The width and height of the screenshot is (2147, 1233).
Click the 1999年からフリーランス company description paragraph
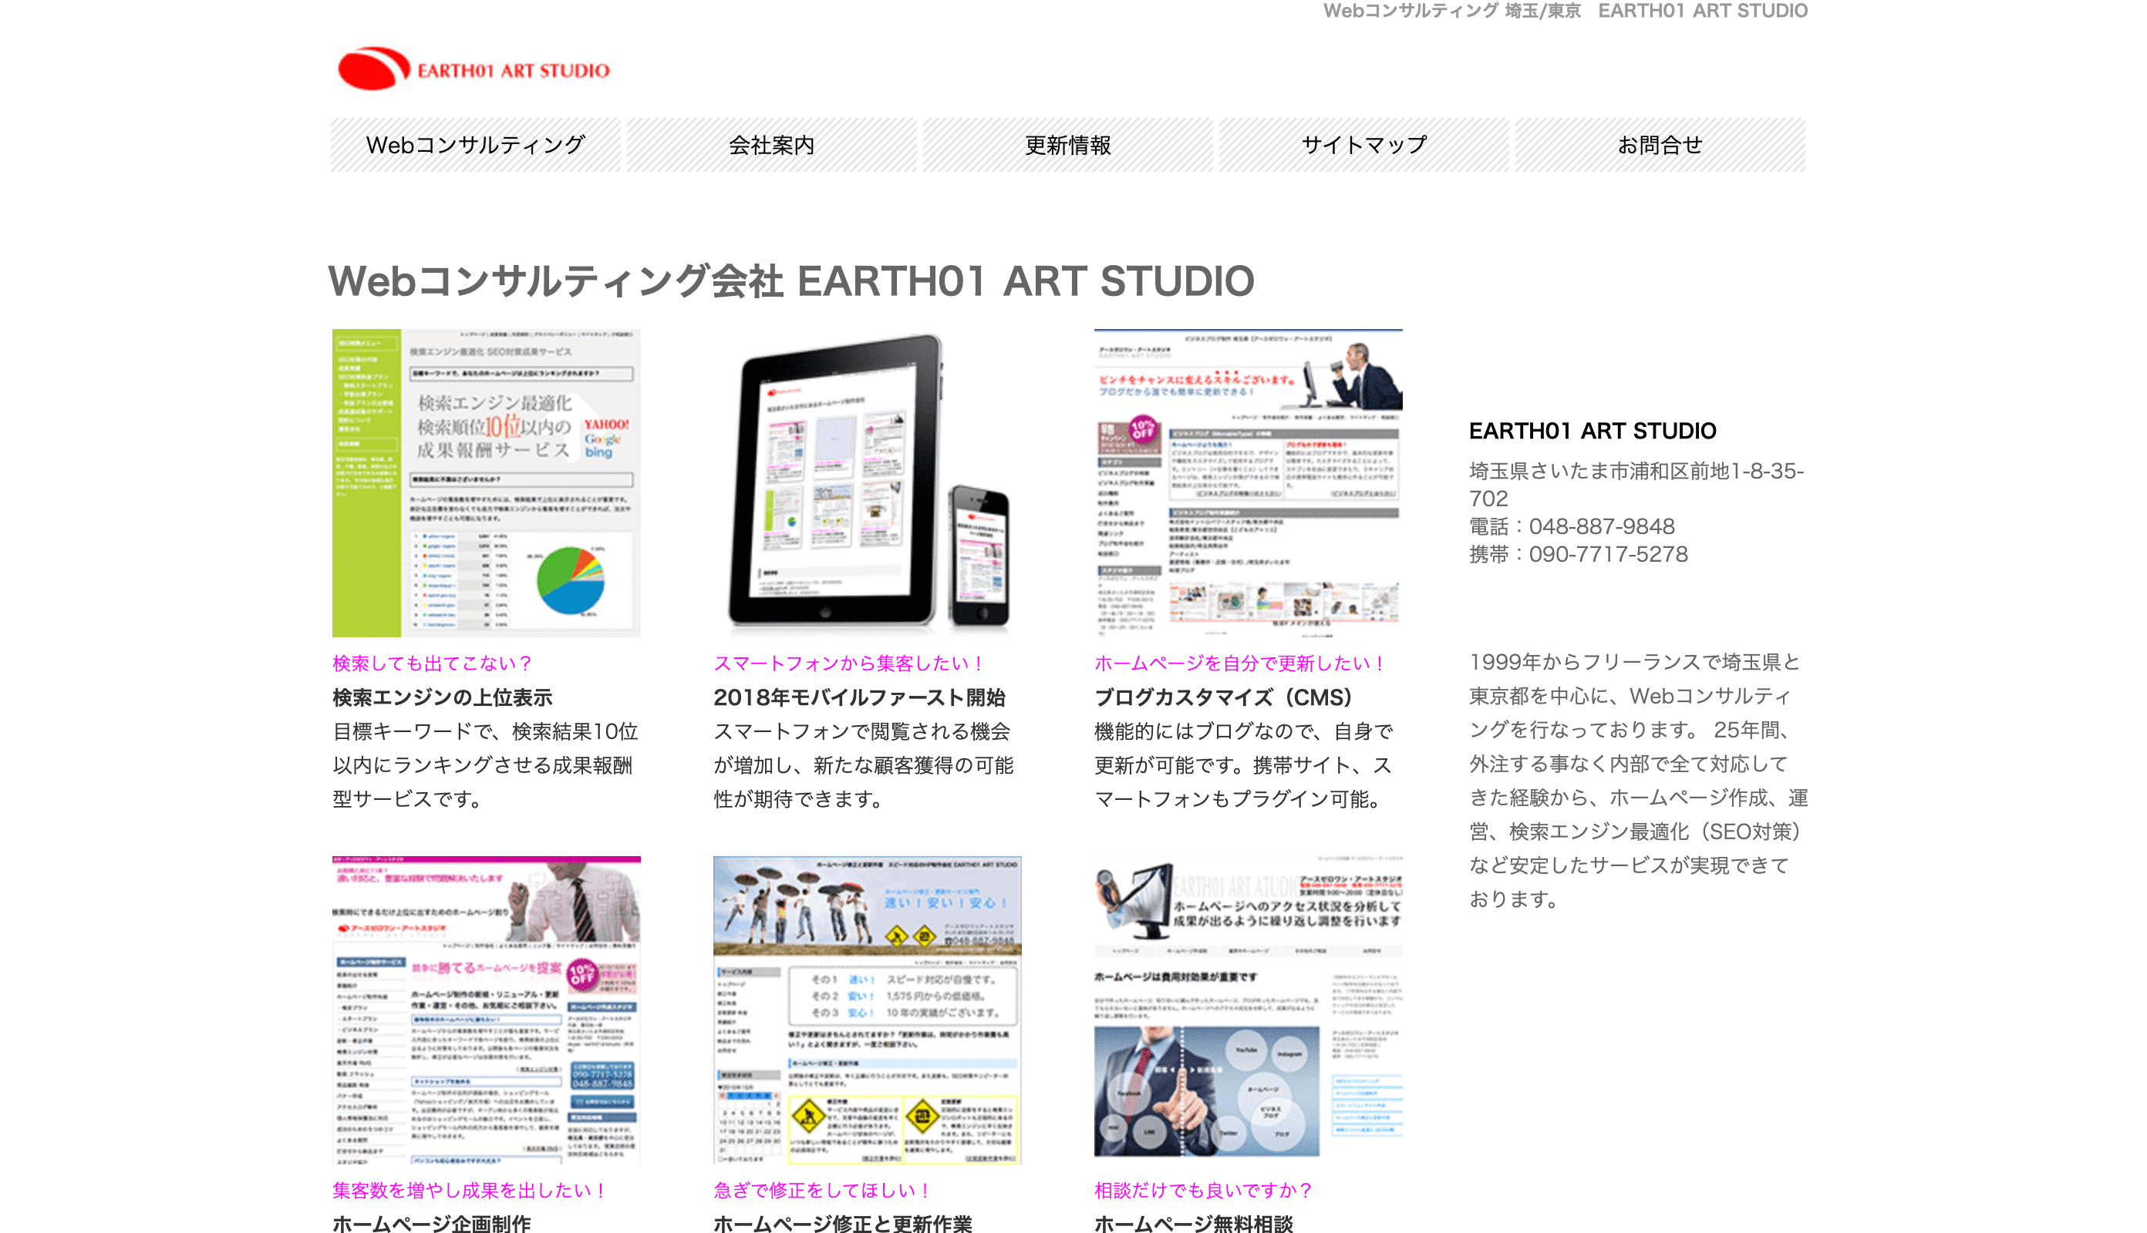point(1639,780)
